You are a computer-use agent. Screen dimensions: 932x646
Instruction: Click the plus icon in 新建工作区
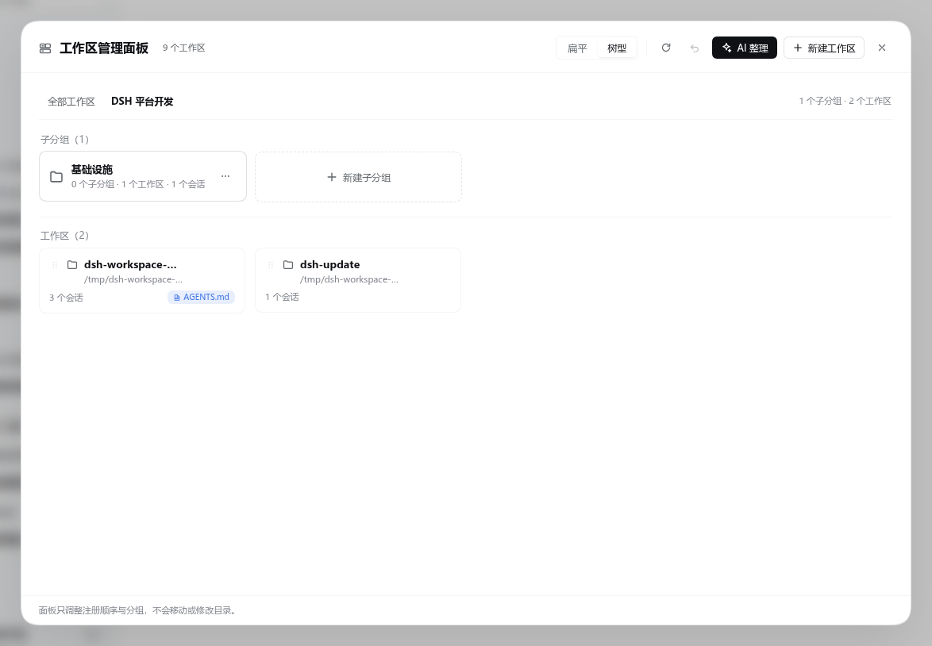click(798, 48)
